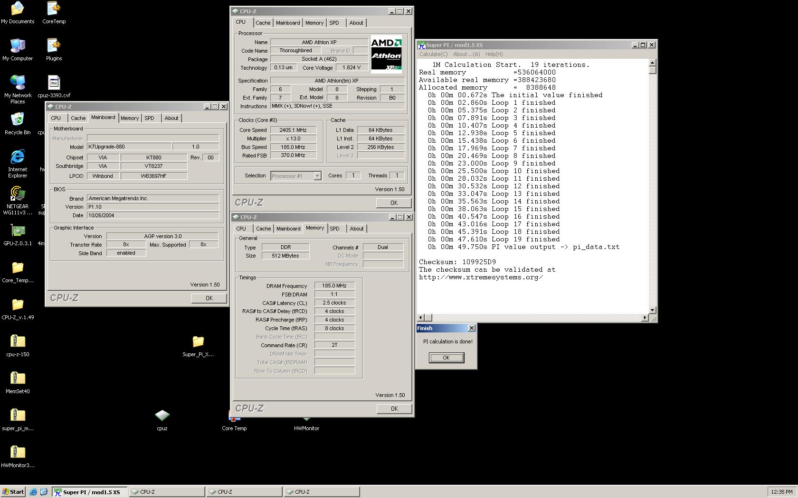798x498 pixels.
Task: Click the BIOS Date field 10/26/2004
Action: [153, 215]
